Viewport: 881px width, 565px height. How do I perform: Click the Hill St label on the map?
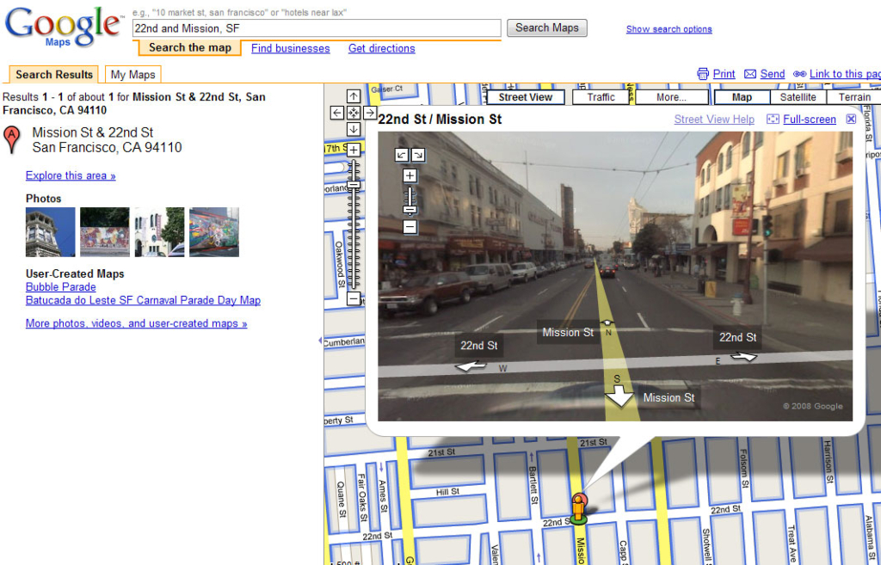pos(447,491)
